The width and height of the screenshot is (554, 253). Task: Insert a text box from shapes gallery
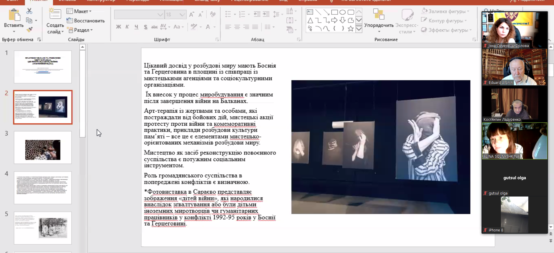click(310, 12)
